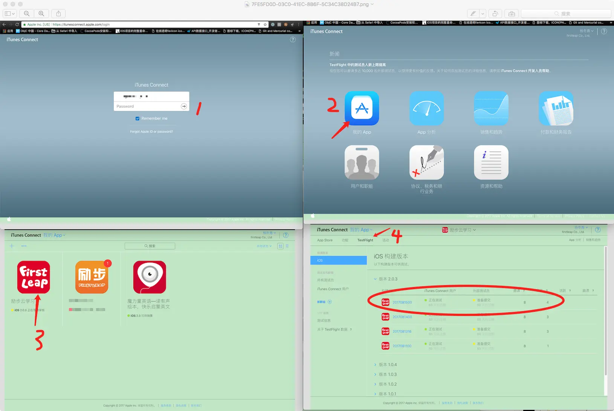Click the sign-in arrow in the Password field

184,106
